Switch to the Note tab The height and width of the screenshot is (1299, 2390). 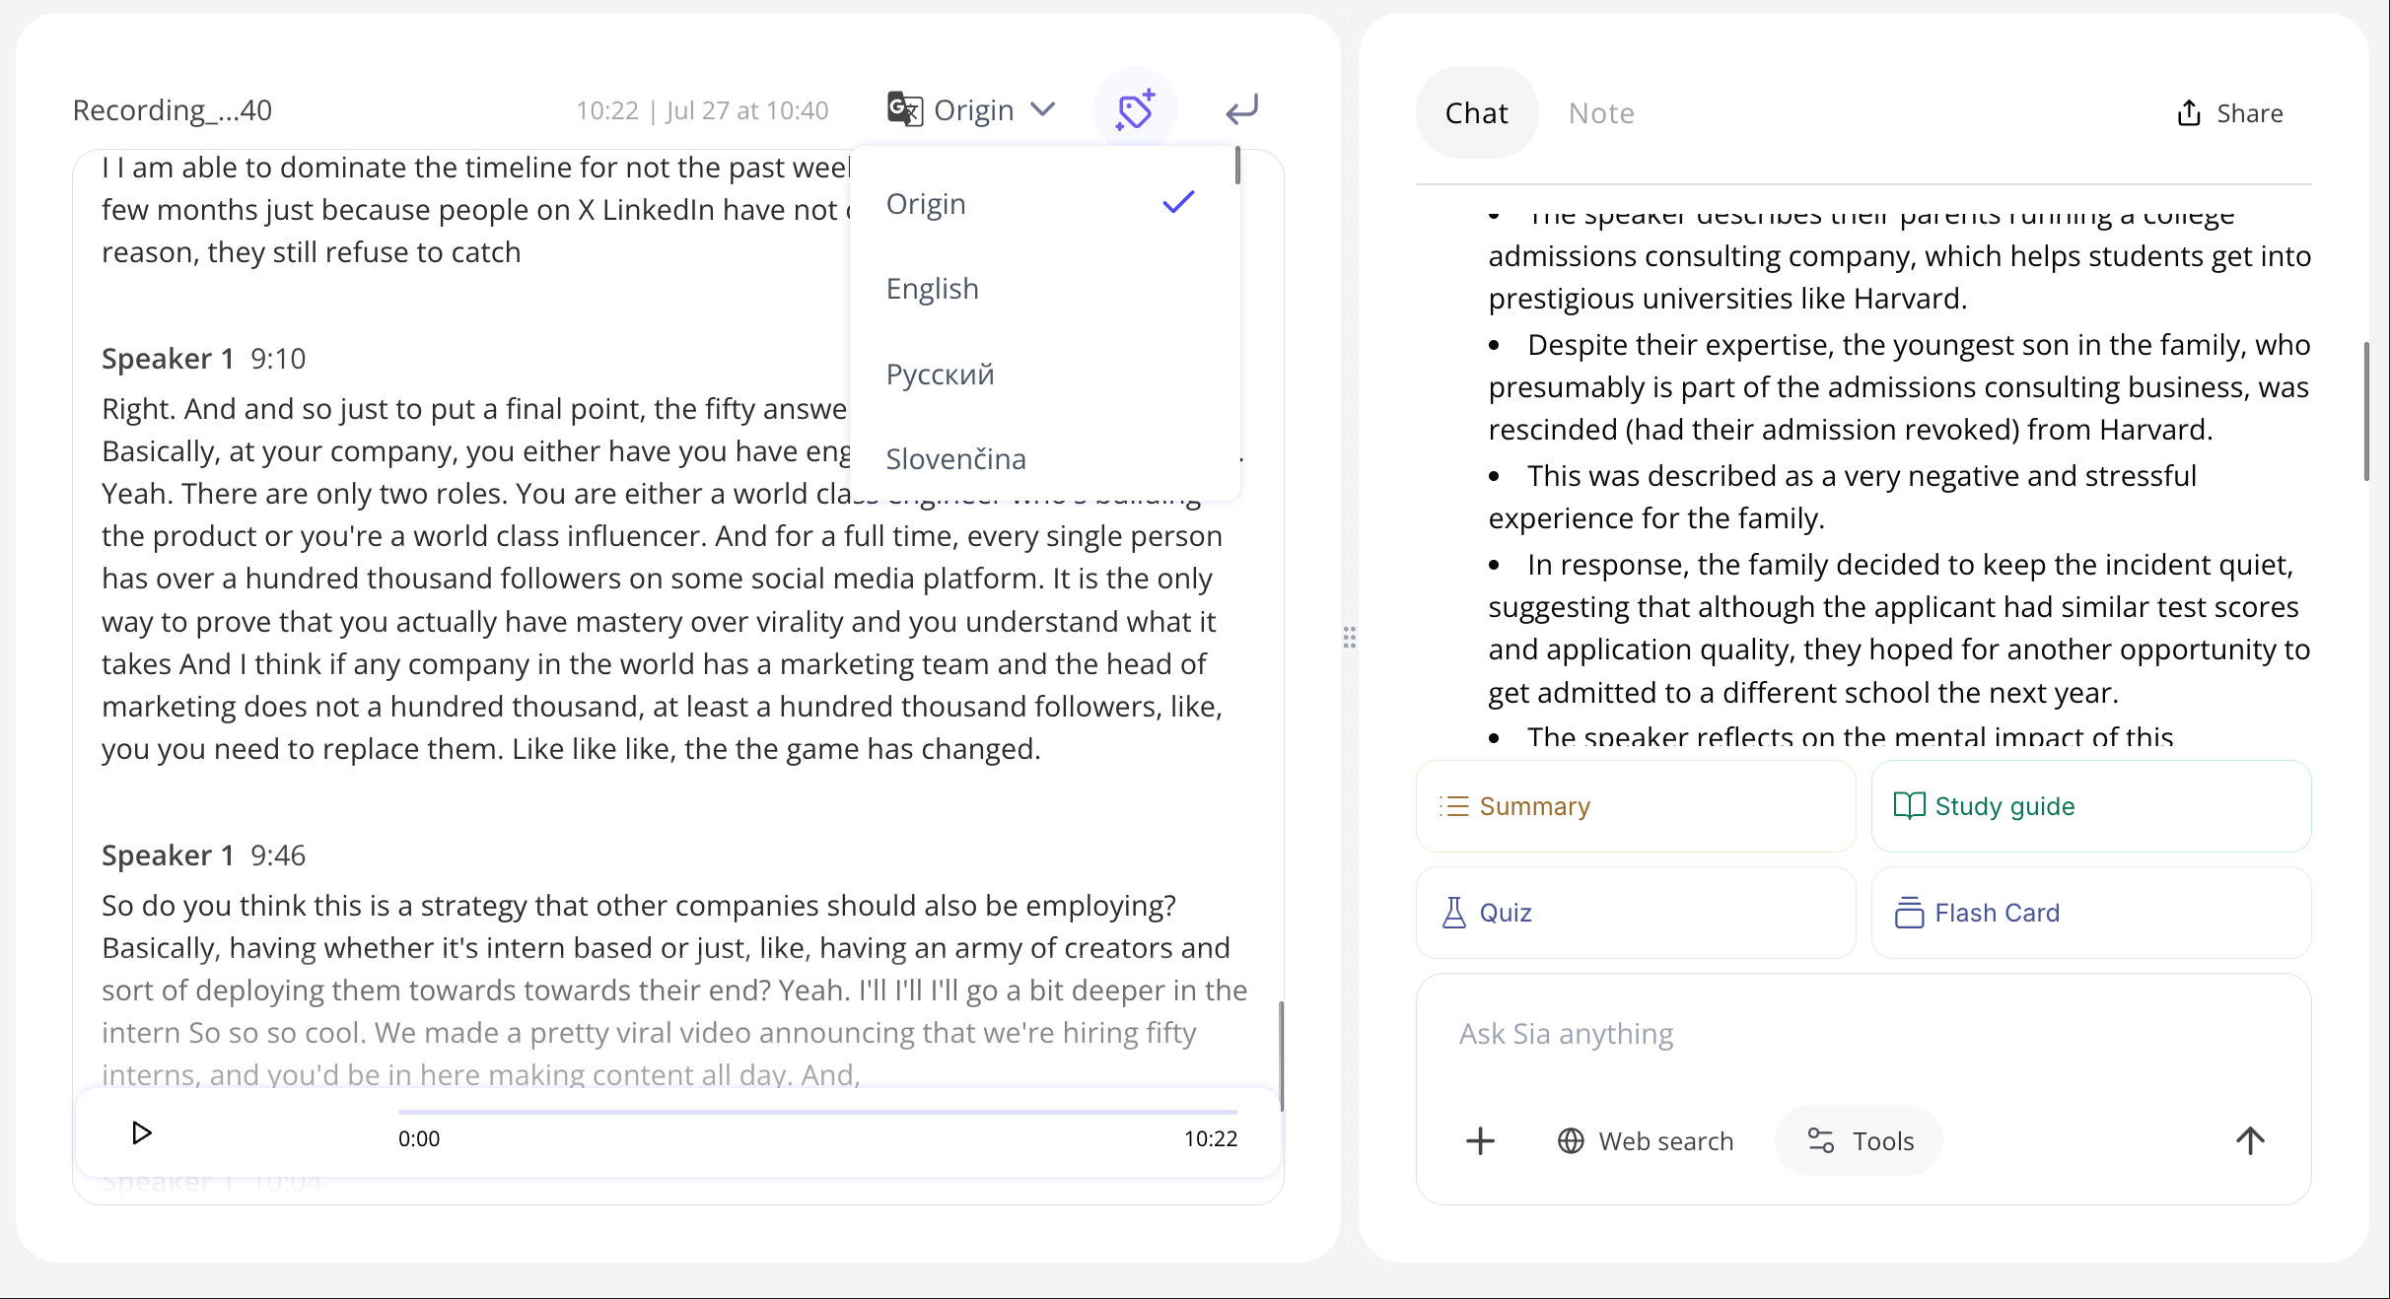(x=1600, y=112)
